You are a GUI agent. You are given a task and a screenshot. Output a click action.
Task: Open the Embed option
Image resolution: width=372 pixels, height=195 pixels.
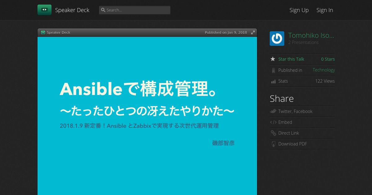[285, 122]
